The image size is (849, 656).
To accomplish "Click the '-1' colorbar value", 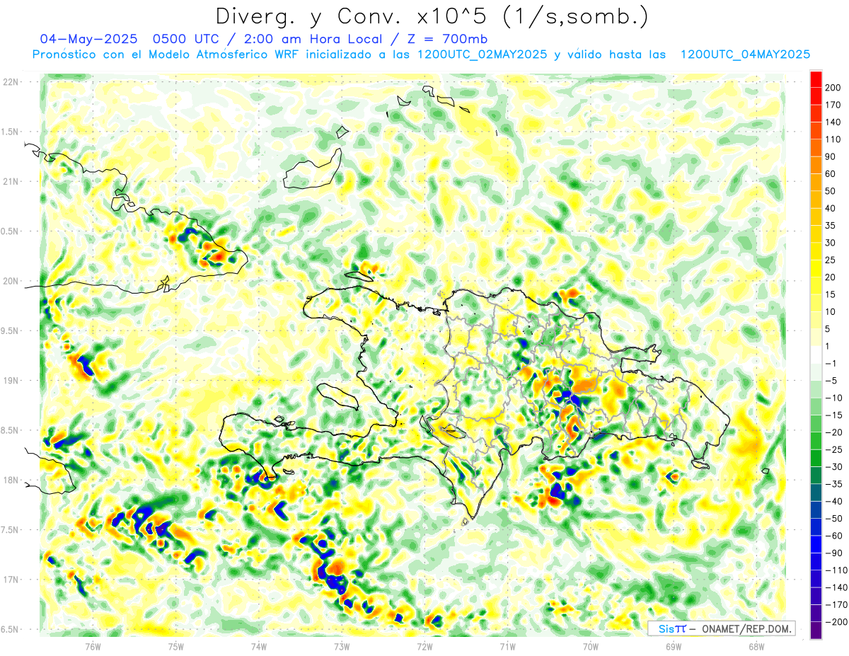I will click(x=831, y=363).
